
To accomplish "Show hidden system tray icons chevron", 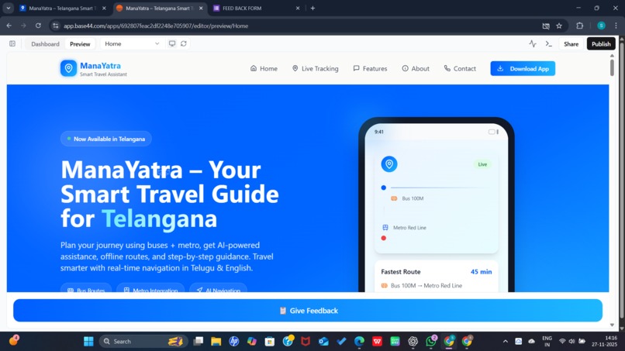I will coord(505,342).
